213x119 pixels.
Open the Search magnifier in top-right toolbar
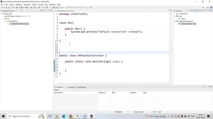(x=203, y=8)
